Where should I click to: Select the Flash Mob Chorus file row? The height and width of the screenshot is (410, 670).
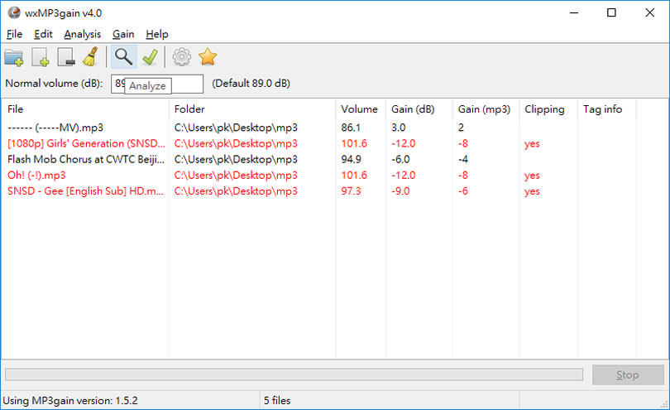coord(83,159)
